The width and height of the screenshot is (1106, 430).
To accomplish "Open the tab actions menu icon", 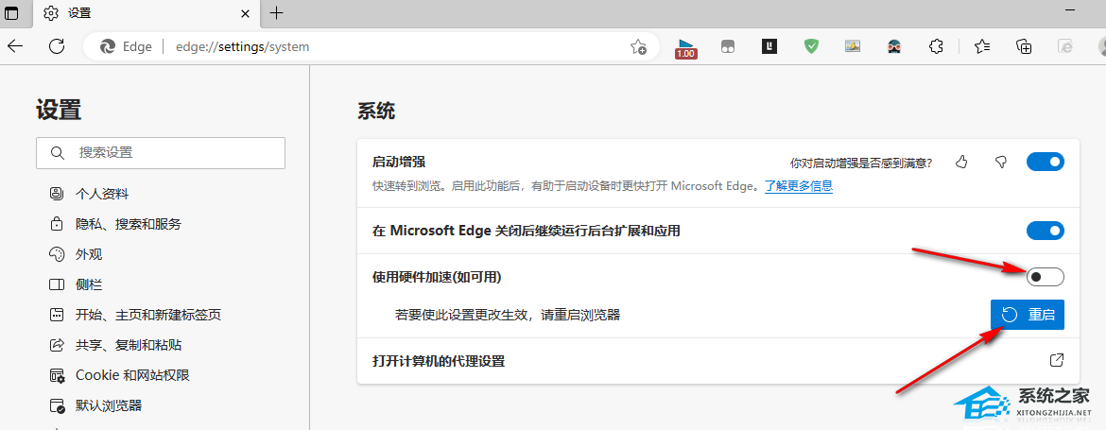I will [x=12, y=13].
